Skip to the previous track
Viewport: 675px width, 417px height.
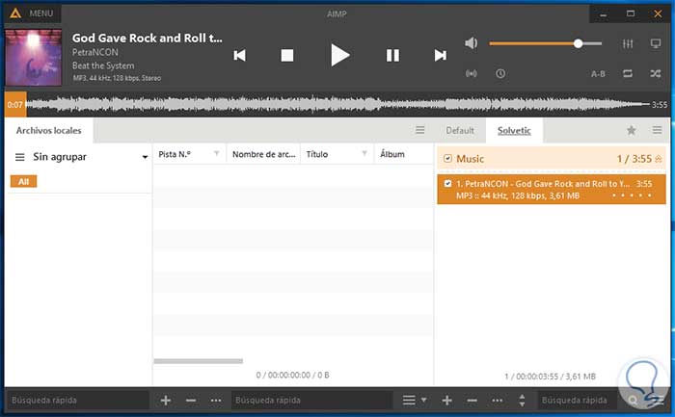tap(240, 56)
